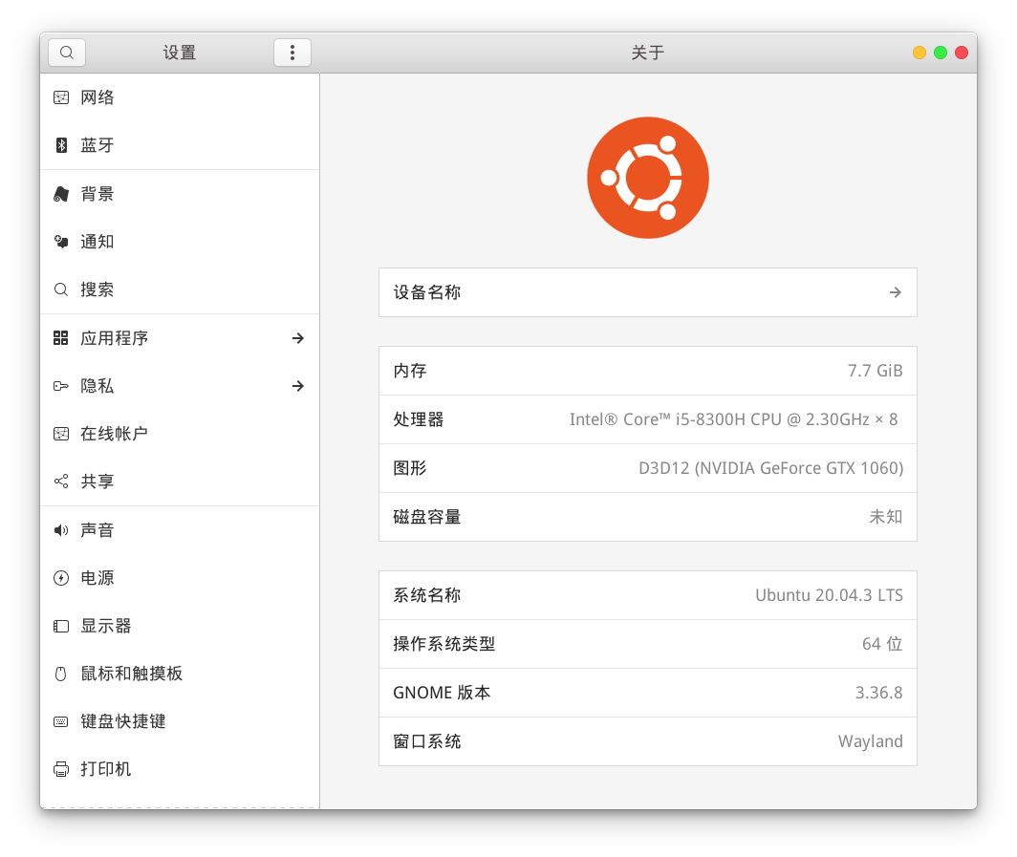Image resolution: width=1017 pixels, height=857 pixels.
Task: Select 通知 in the sidebar
Action: tap(180, 242)
